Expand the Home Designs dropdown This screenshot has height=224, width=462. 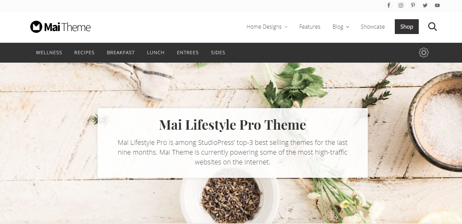267,27
